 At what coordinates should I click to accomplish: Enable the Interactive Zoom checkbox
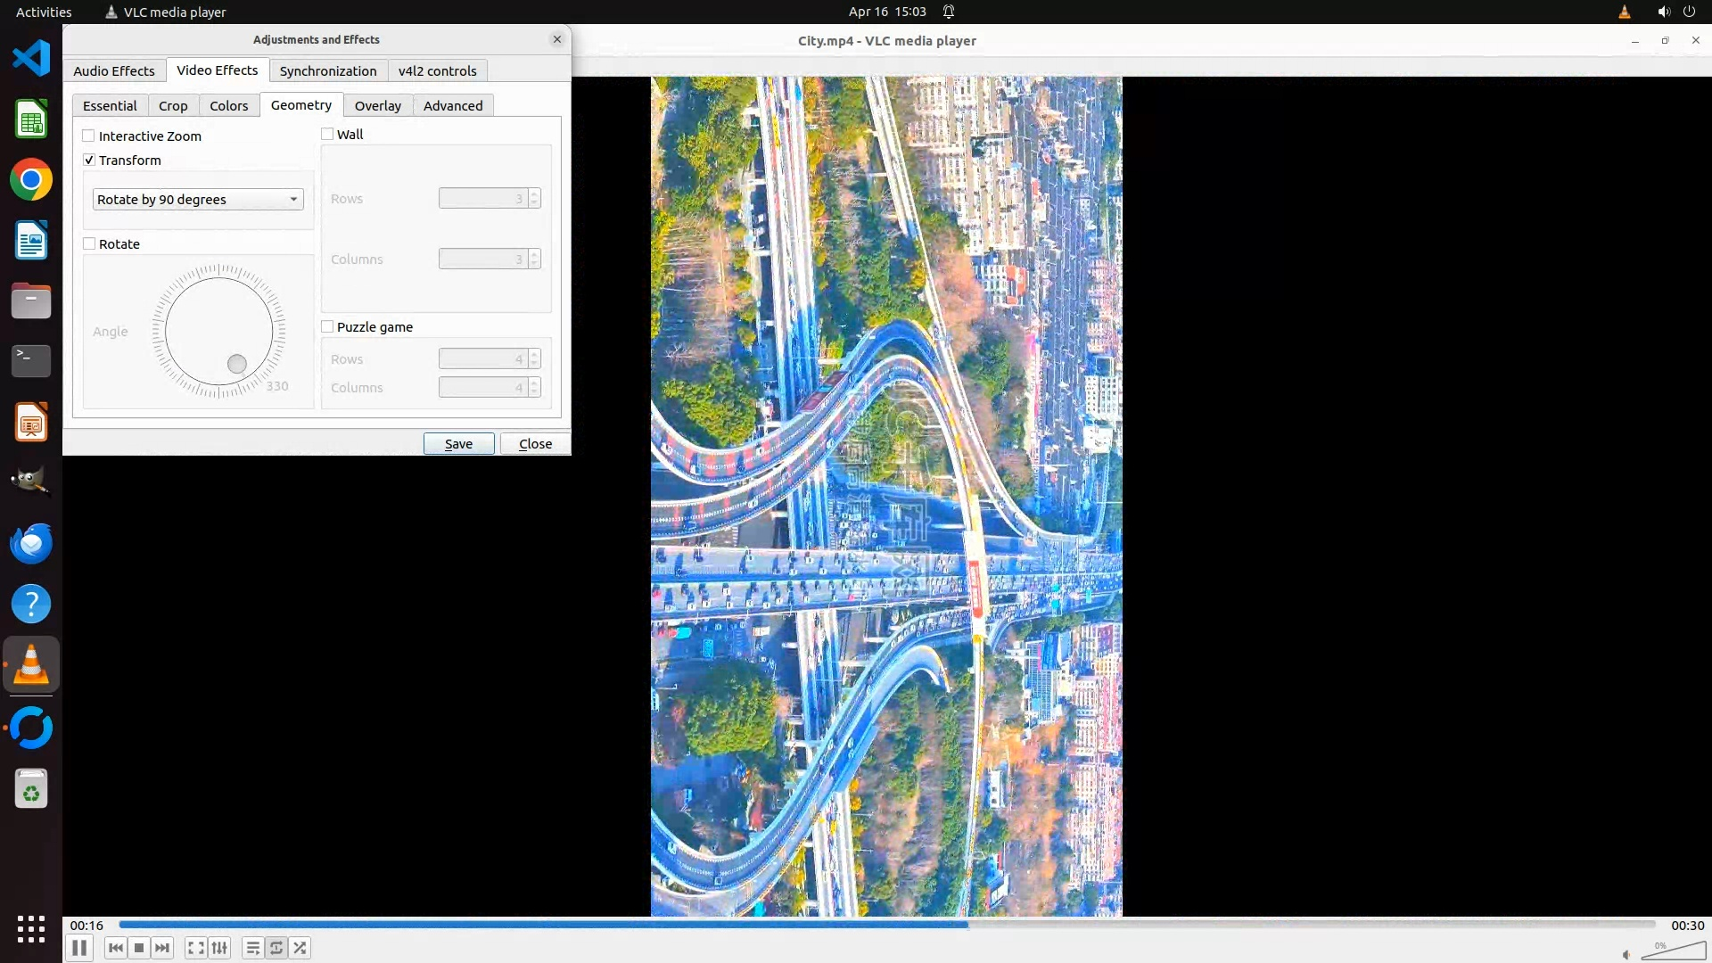click(89, 136)
